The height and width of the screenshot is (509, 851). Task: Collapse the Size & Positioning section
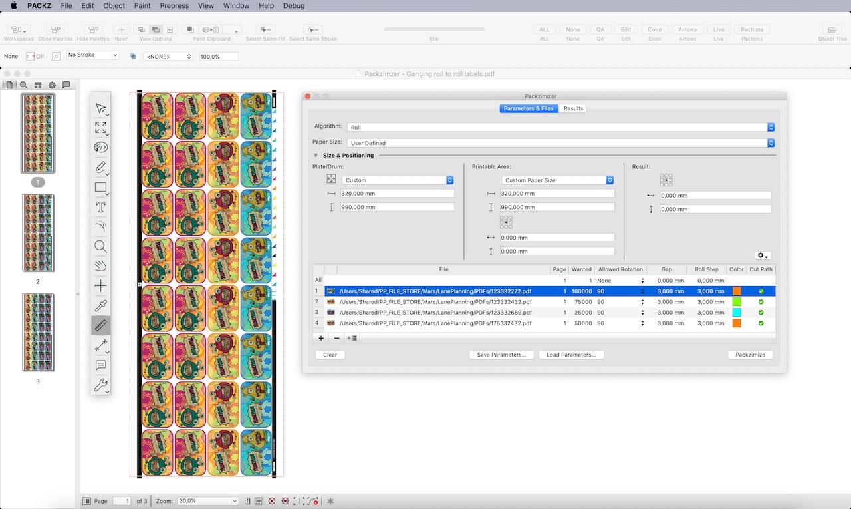(x=315, y=155)
